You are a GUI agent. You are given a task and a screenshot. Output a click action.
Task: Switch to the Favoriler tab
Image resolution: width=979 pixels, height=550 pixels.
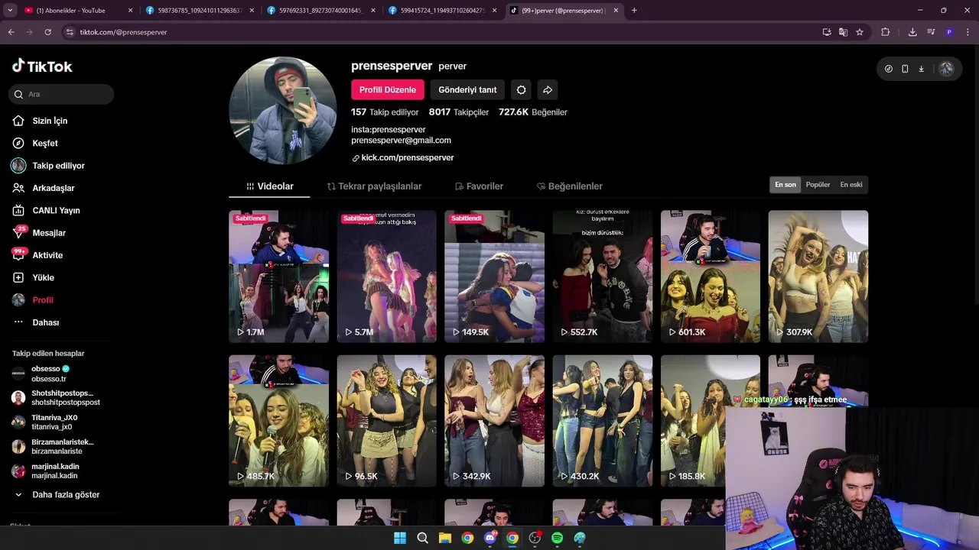[x=479, y=186]
